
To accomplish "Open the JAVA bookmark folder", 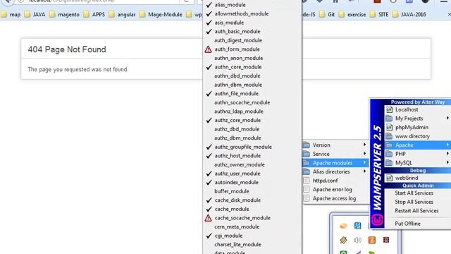I will tap(35, 14).
